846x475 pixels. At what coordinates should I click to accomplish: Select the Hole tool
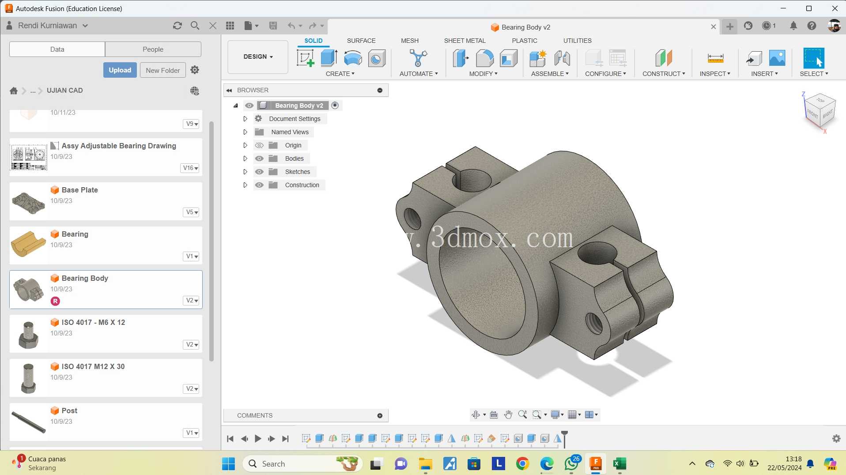click(377, 58)
